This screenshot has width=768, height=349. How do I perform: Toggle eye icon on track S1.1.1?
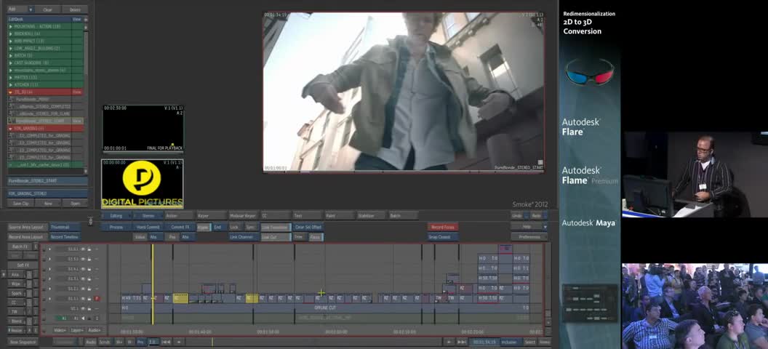[83, 298]
